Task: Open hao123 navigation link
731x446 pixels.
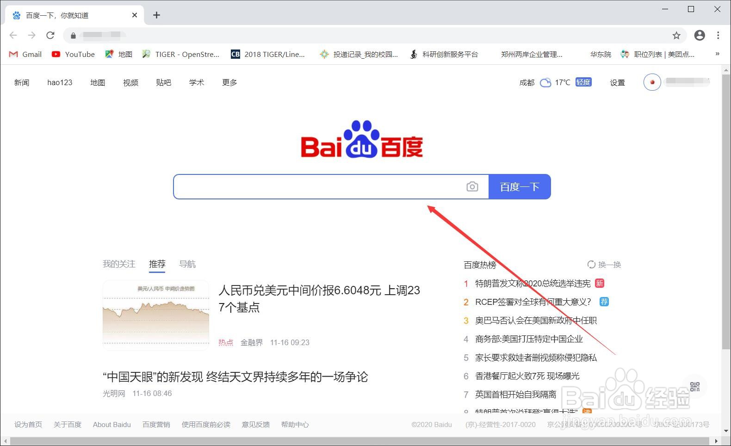Action: pos(60,82)
